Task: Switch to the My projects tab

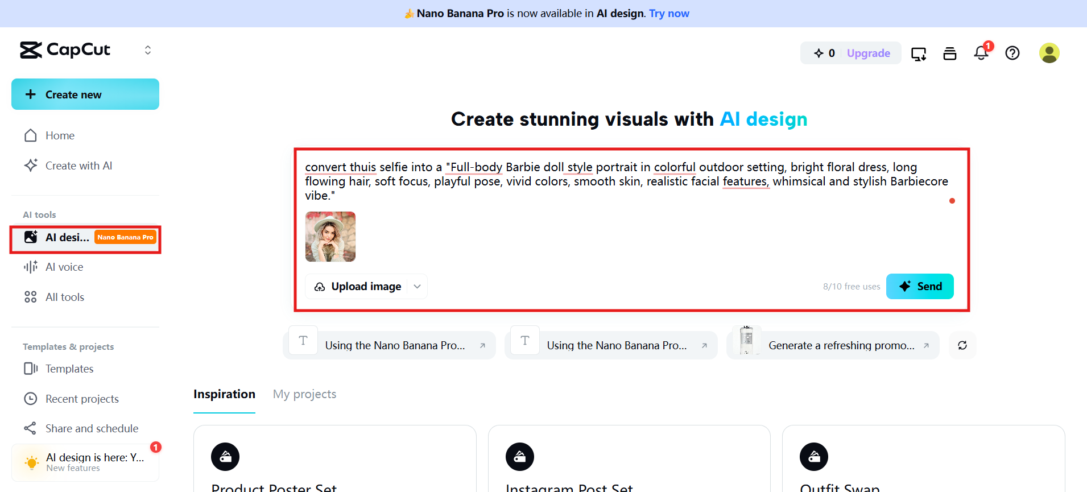Action: [304, 394]
